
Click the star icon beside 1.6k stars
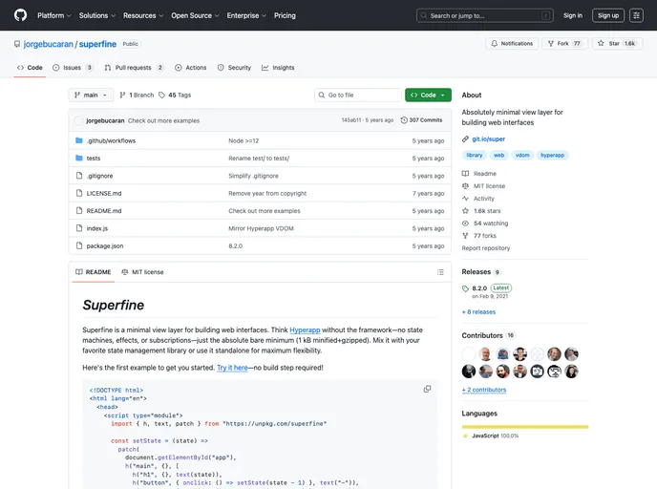tap(465, 211)
